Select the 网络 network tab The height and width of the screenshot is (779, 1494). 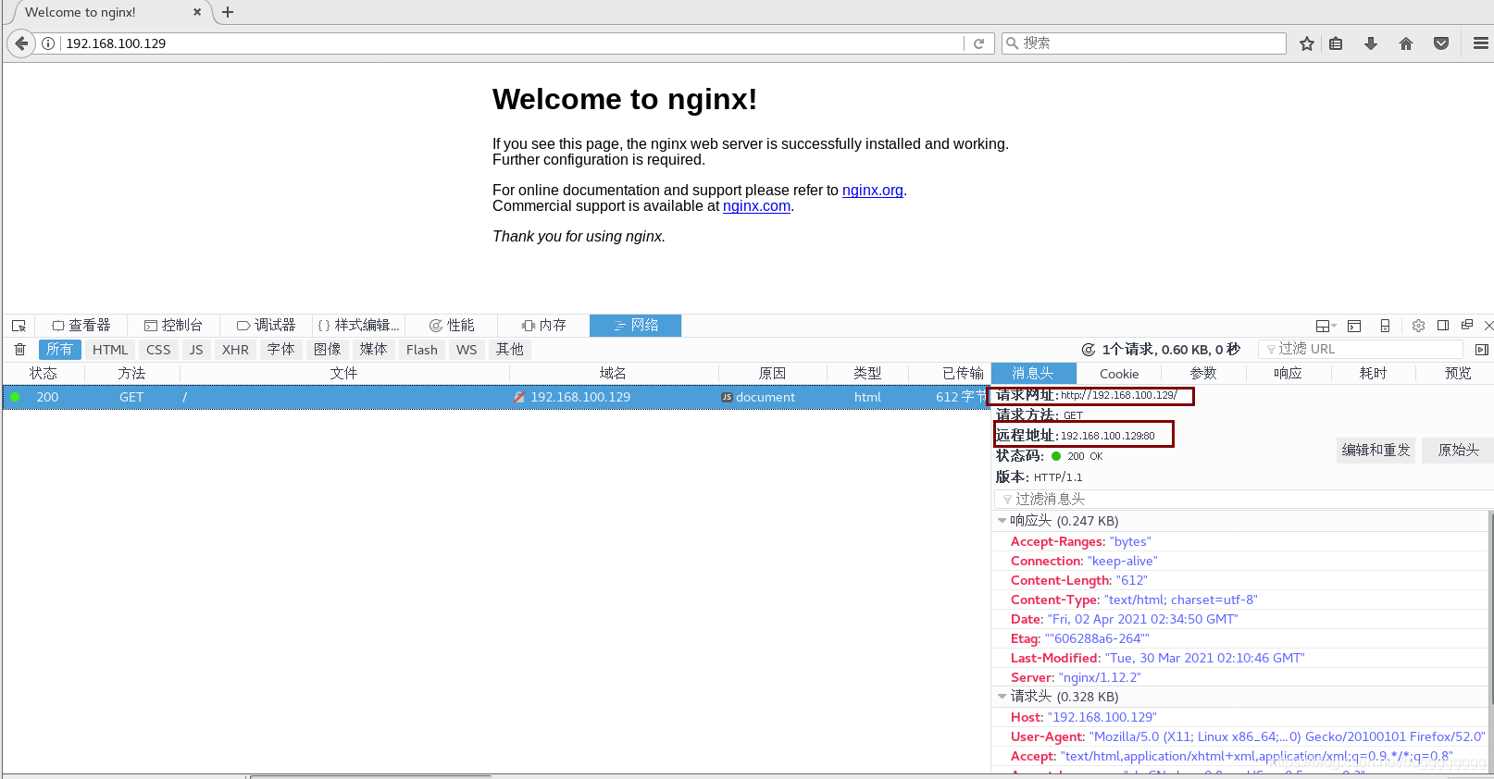pyautogui.click(x=636, y=326)
